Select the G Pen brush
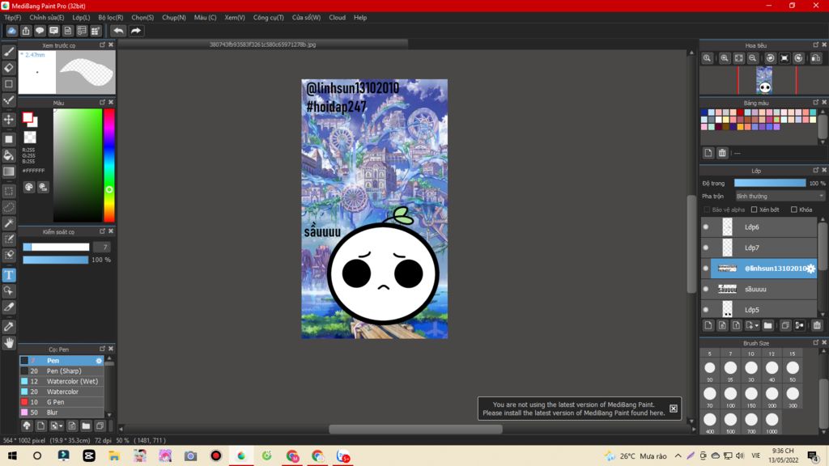829x466 pixels. [62, 402]
